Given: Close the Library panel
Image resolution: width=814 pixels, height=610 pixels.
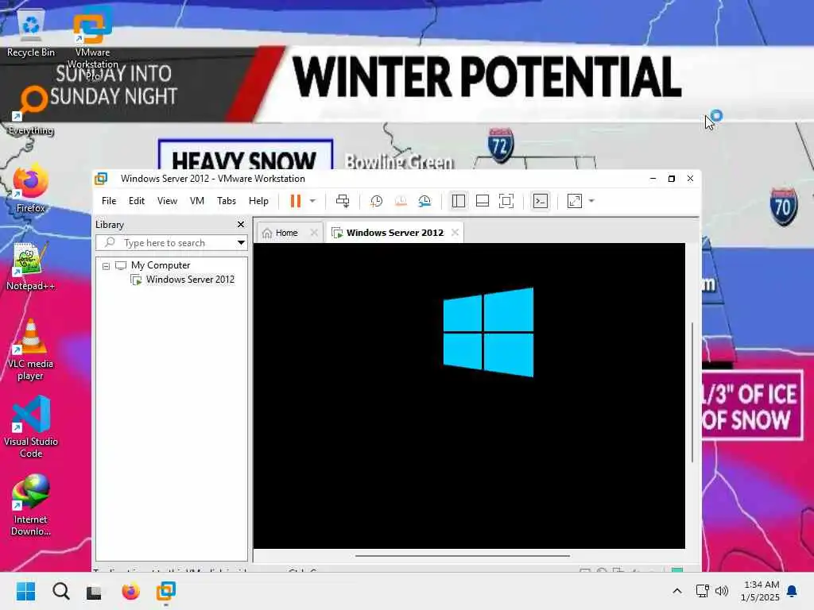Looking at the screenshot, I should click(240, 224).
